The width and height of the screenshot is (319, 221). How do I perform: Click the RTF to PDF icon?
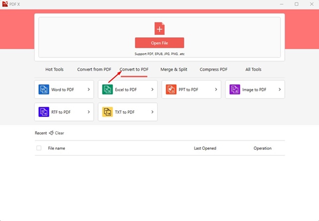(x=44, y=112)
